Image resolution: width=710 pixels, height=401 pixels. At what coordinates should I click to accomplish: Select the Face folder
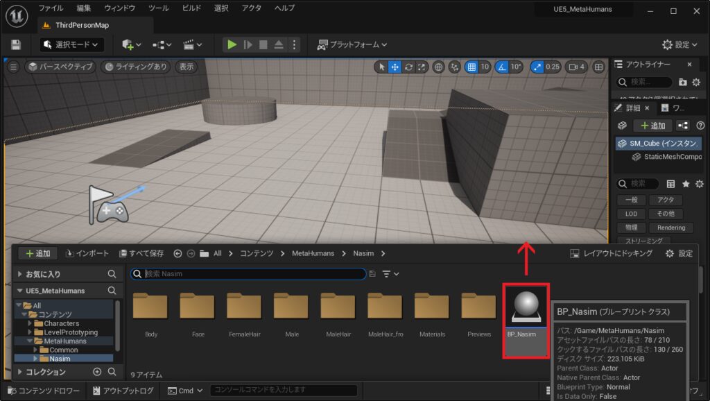pyautogui.click(x=198, y=315)
